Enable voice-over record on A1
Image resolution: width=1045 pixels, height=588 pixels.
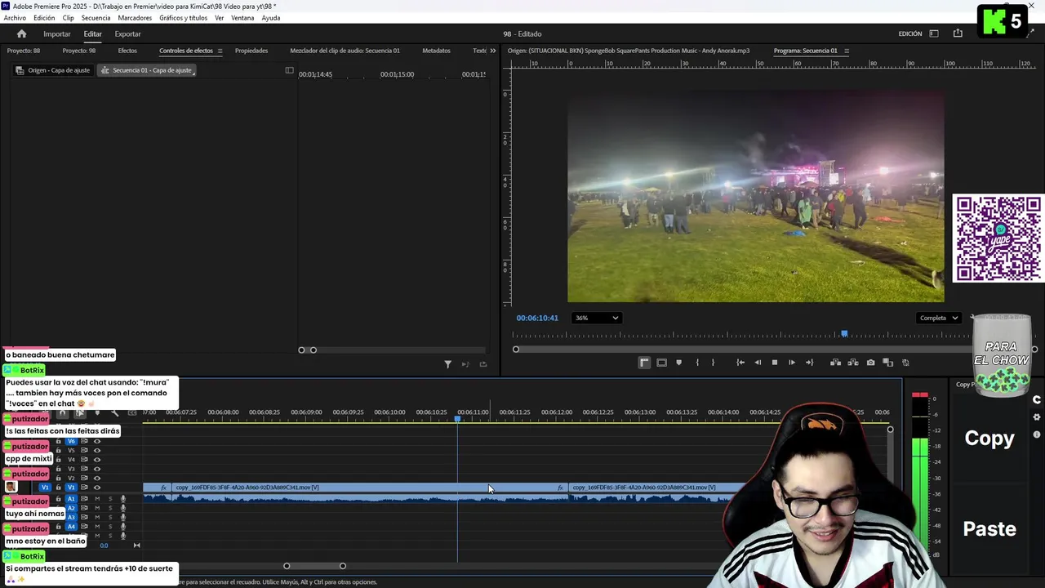tap(123, 499)
